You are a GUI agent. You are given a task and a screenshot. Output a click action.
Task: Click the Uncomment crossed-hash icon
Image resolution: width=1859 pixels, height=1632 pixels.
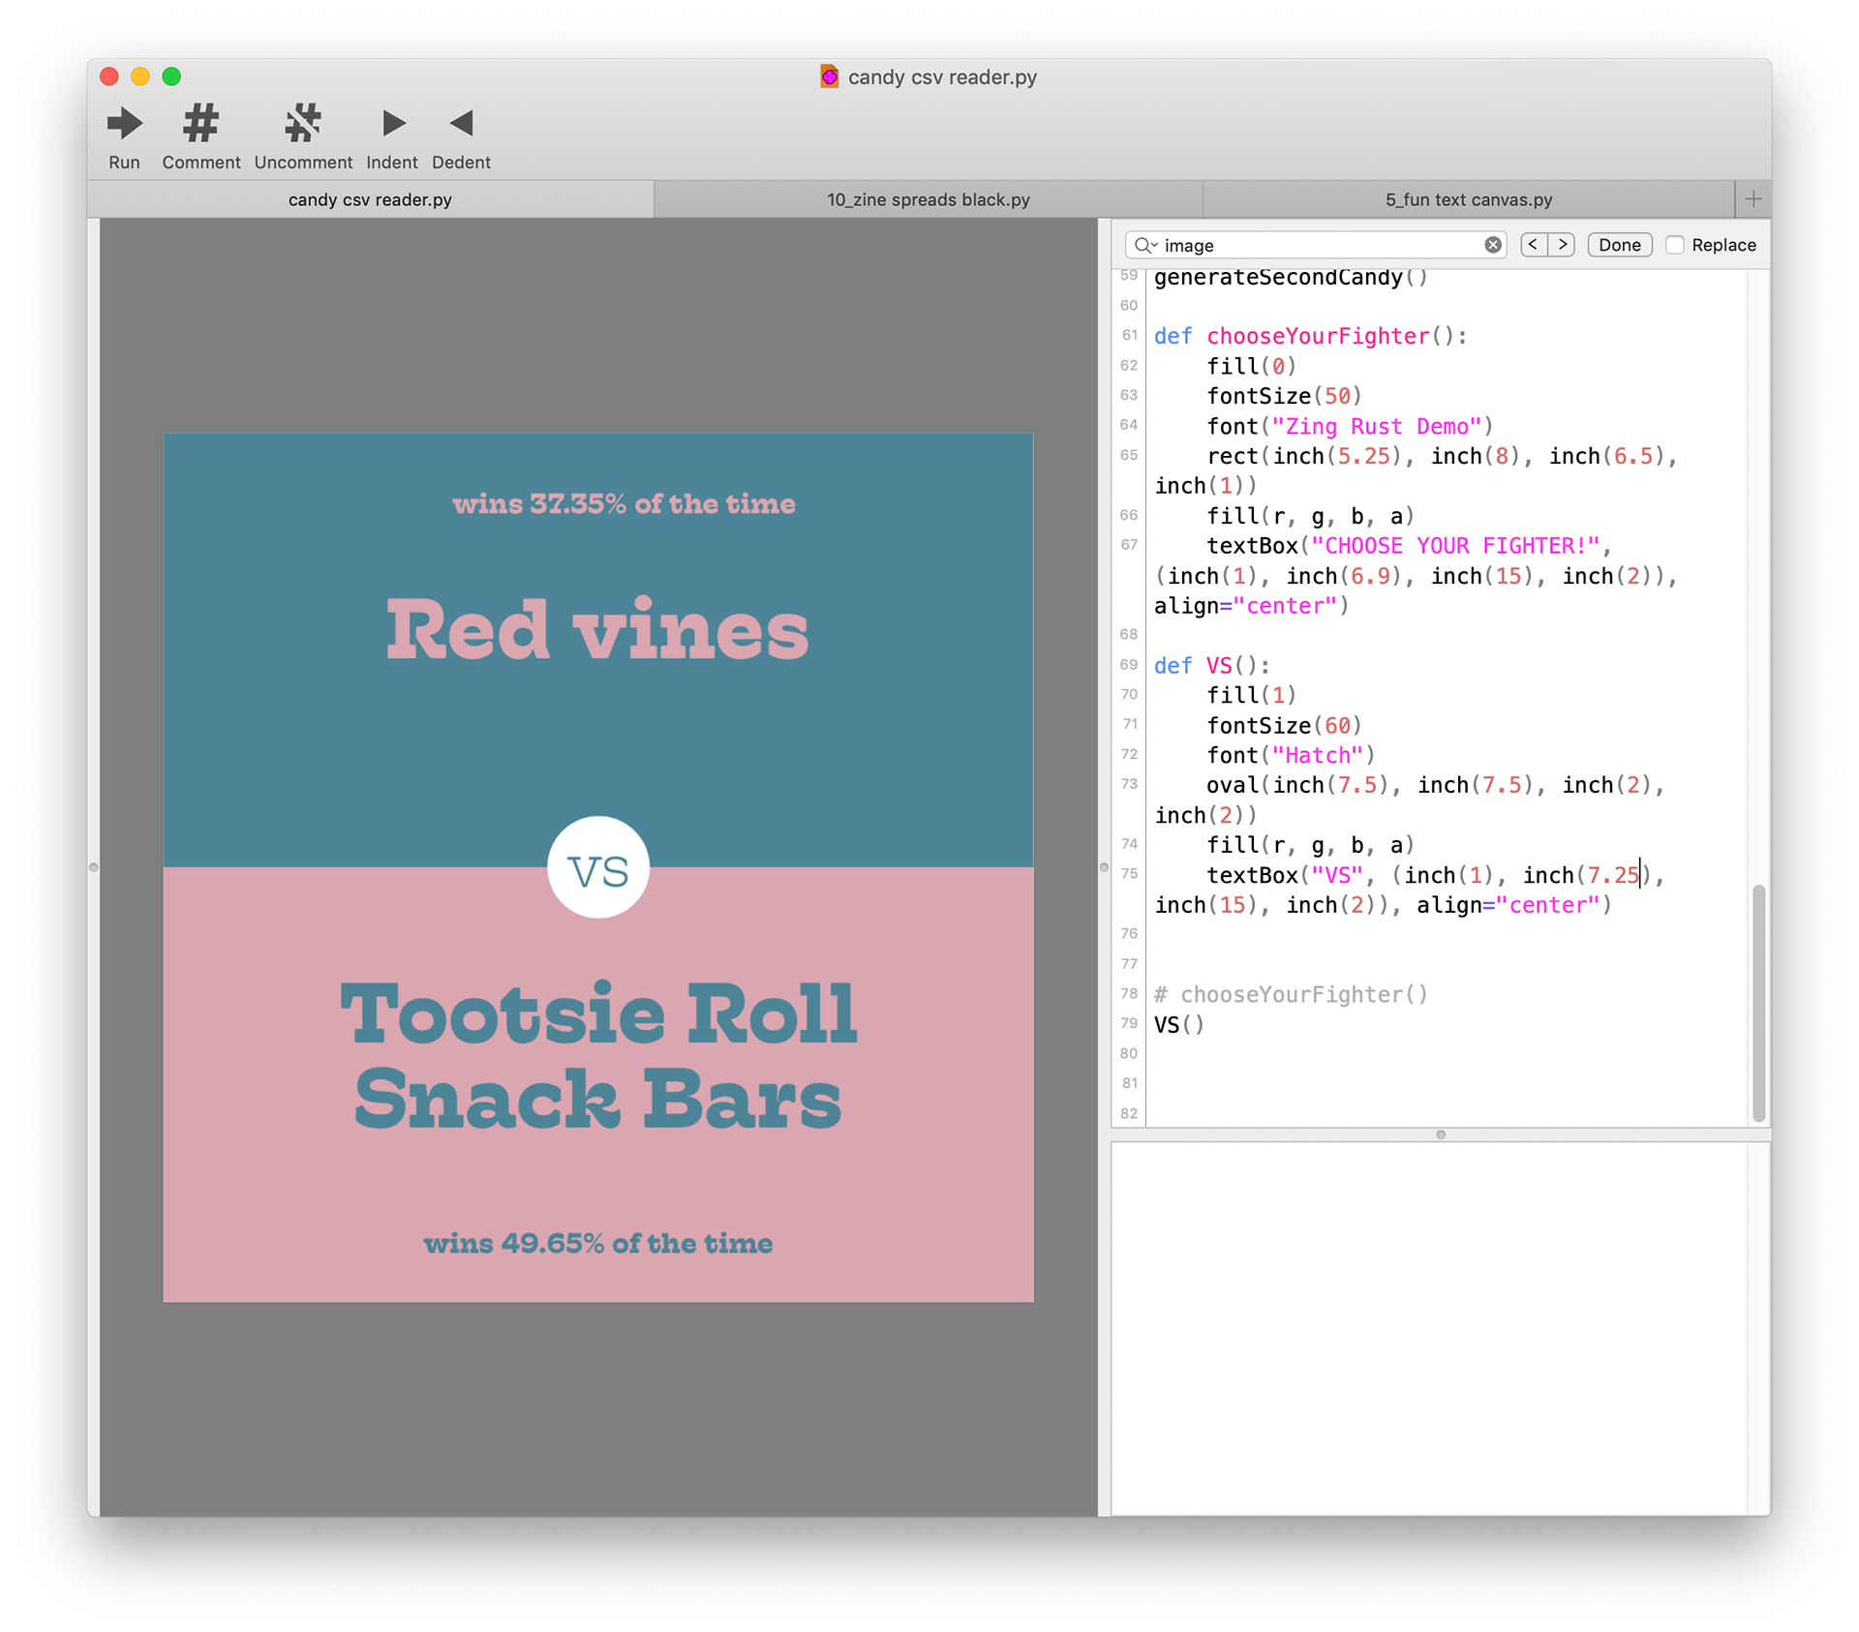303,124
